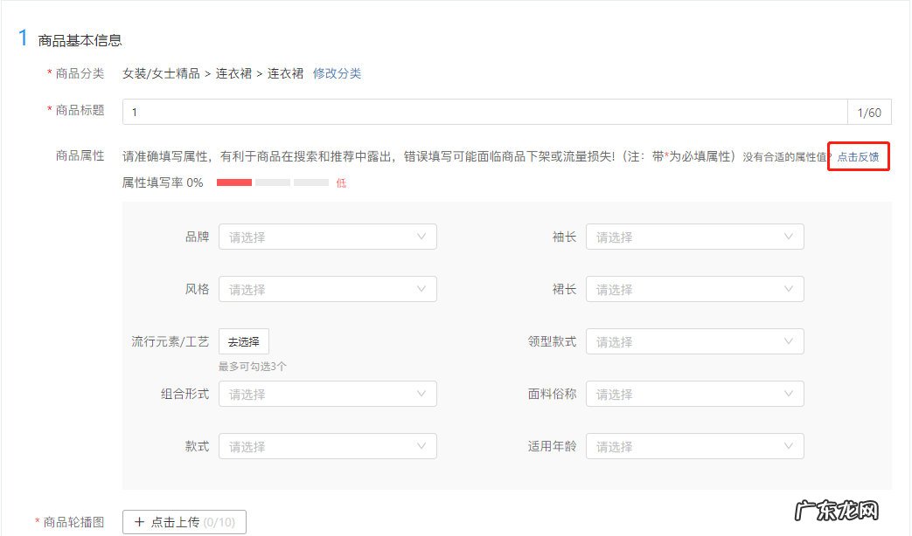Click the 去选择 button for 流行元素/工艺

pos(243,341)
